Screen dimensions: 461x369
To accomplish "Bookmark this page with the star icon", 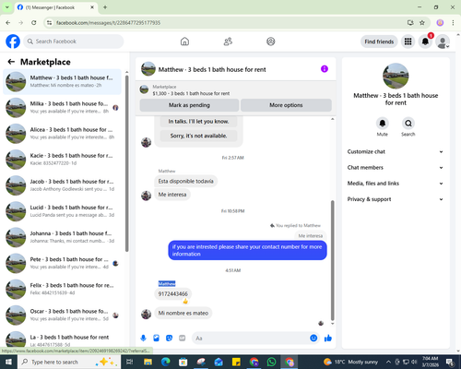I will [422, 22].
